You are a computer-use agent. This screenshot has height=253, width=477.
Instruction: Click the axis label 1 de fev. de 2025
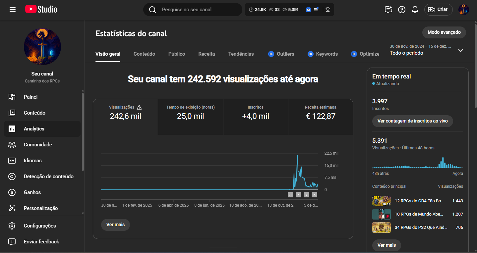point(137,205)
